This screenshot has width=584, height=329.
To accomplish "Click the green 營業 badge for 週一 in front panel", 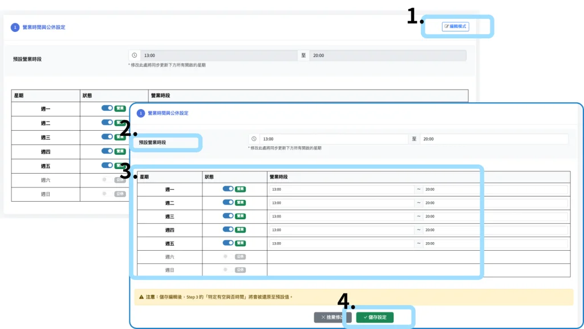I will [x=240, y=189].
